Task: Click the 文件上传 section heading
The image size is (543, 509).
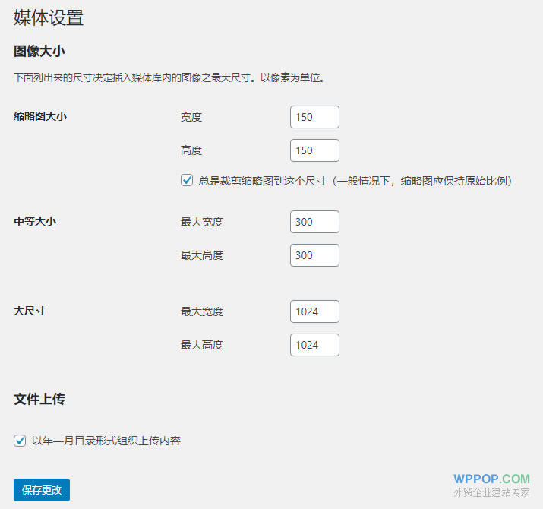Action: 39,399
